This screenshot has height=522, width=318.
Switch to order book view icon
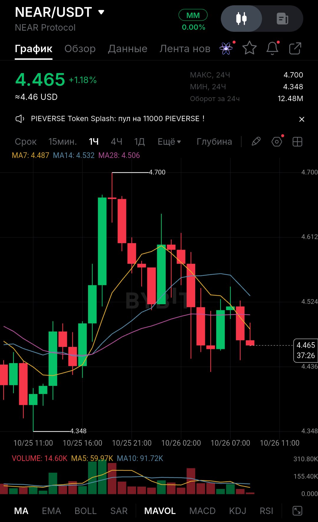282,19
